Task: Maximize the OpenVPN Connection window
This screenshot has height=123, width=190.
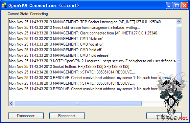Action: click(x=177, y=6)
